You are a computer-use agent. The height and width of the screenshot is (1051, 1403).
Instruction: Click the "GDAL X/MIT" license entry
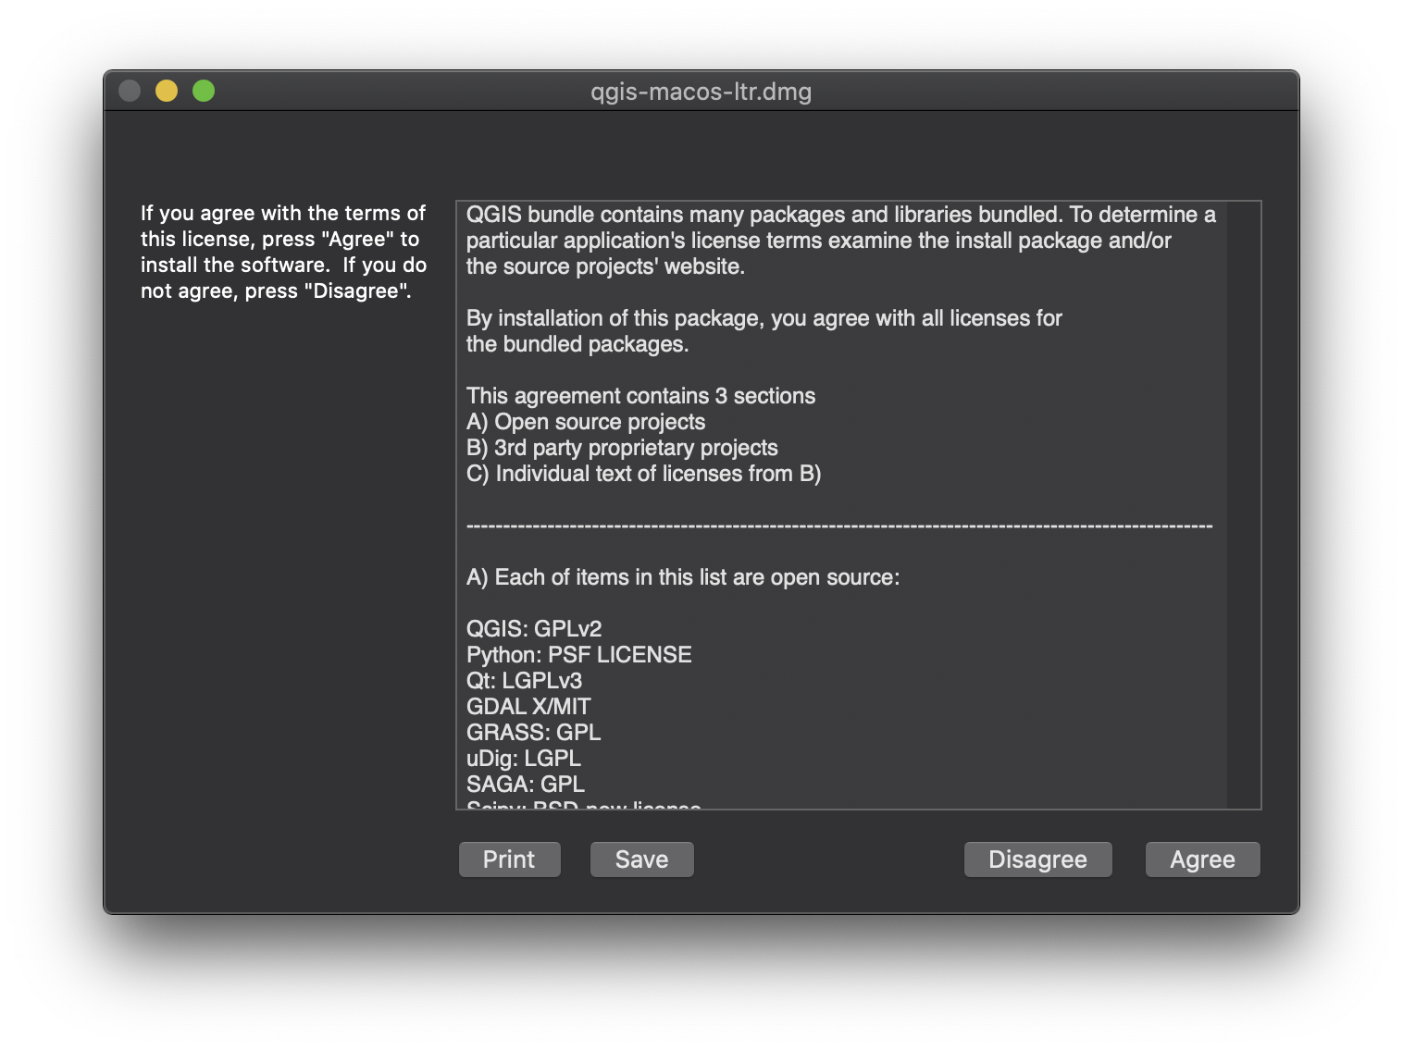point(528,707)
